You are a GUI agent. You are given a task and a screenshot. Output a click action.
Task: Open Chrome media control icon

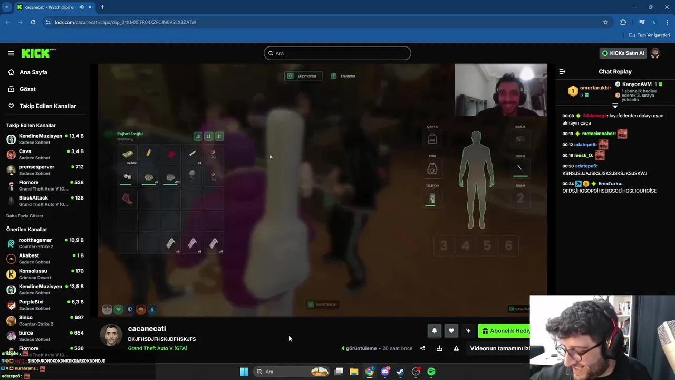642,22
